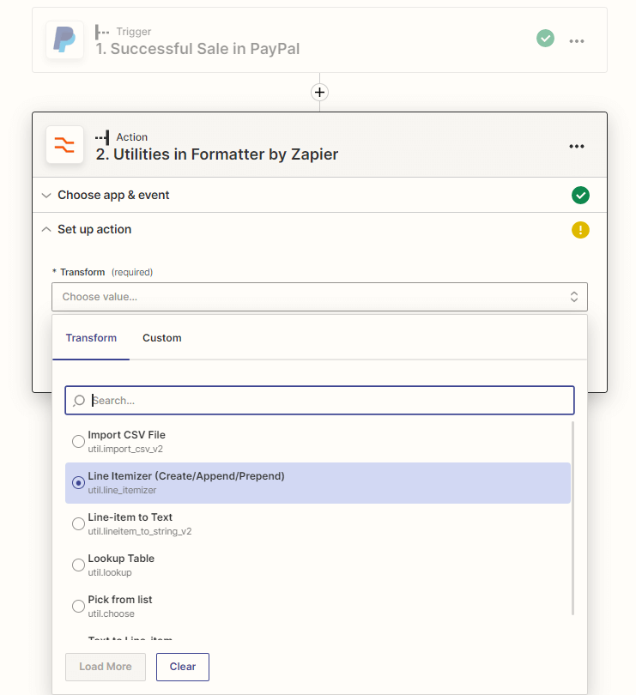The image size is (636, 695).
Task: Click the Load More button
Action: pos(106,667)
